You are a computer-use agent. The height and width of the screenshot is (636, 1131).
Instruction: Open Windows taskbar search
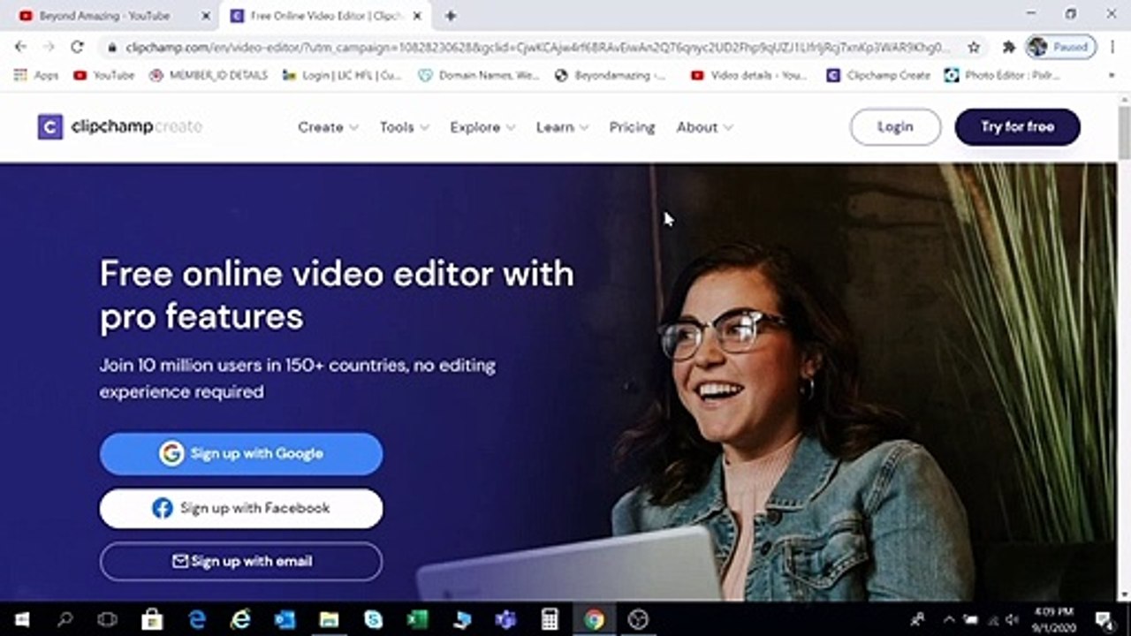[65, 619]
